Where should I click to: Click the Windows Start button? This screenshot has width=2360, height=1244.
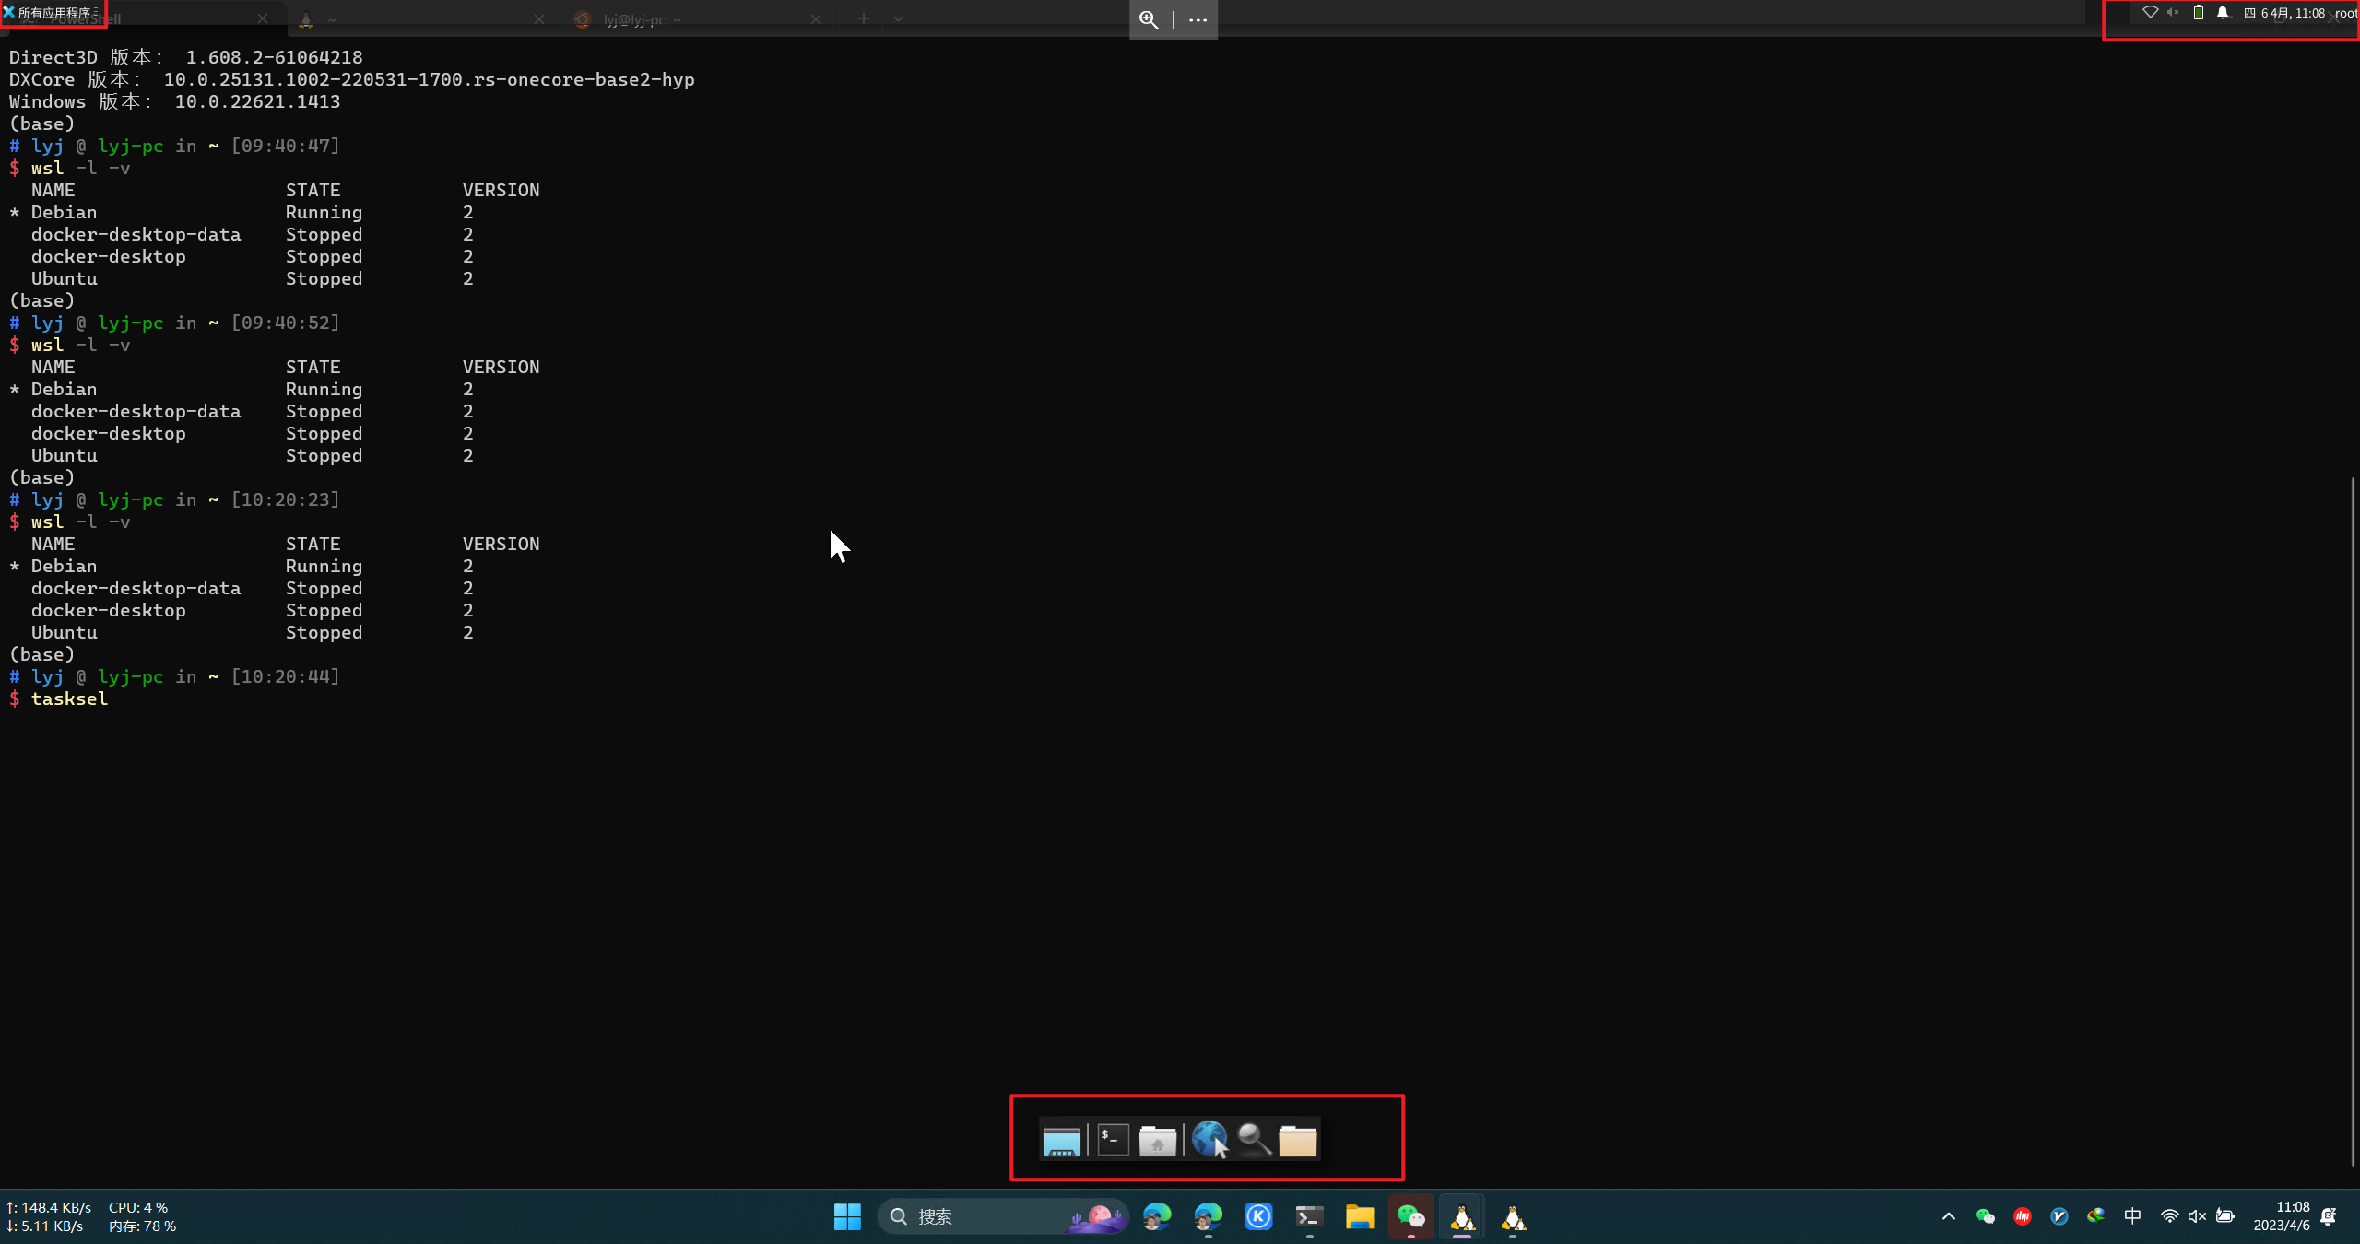[847, 1216]
